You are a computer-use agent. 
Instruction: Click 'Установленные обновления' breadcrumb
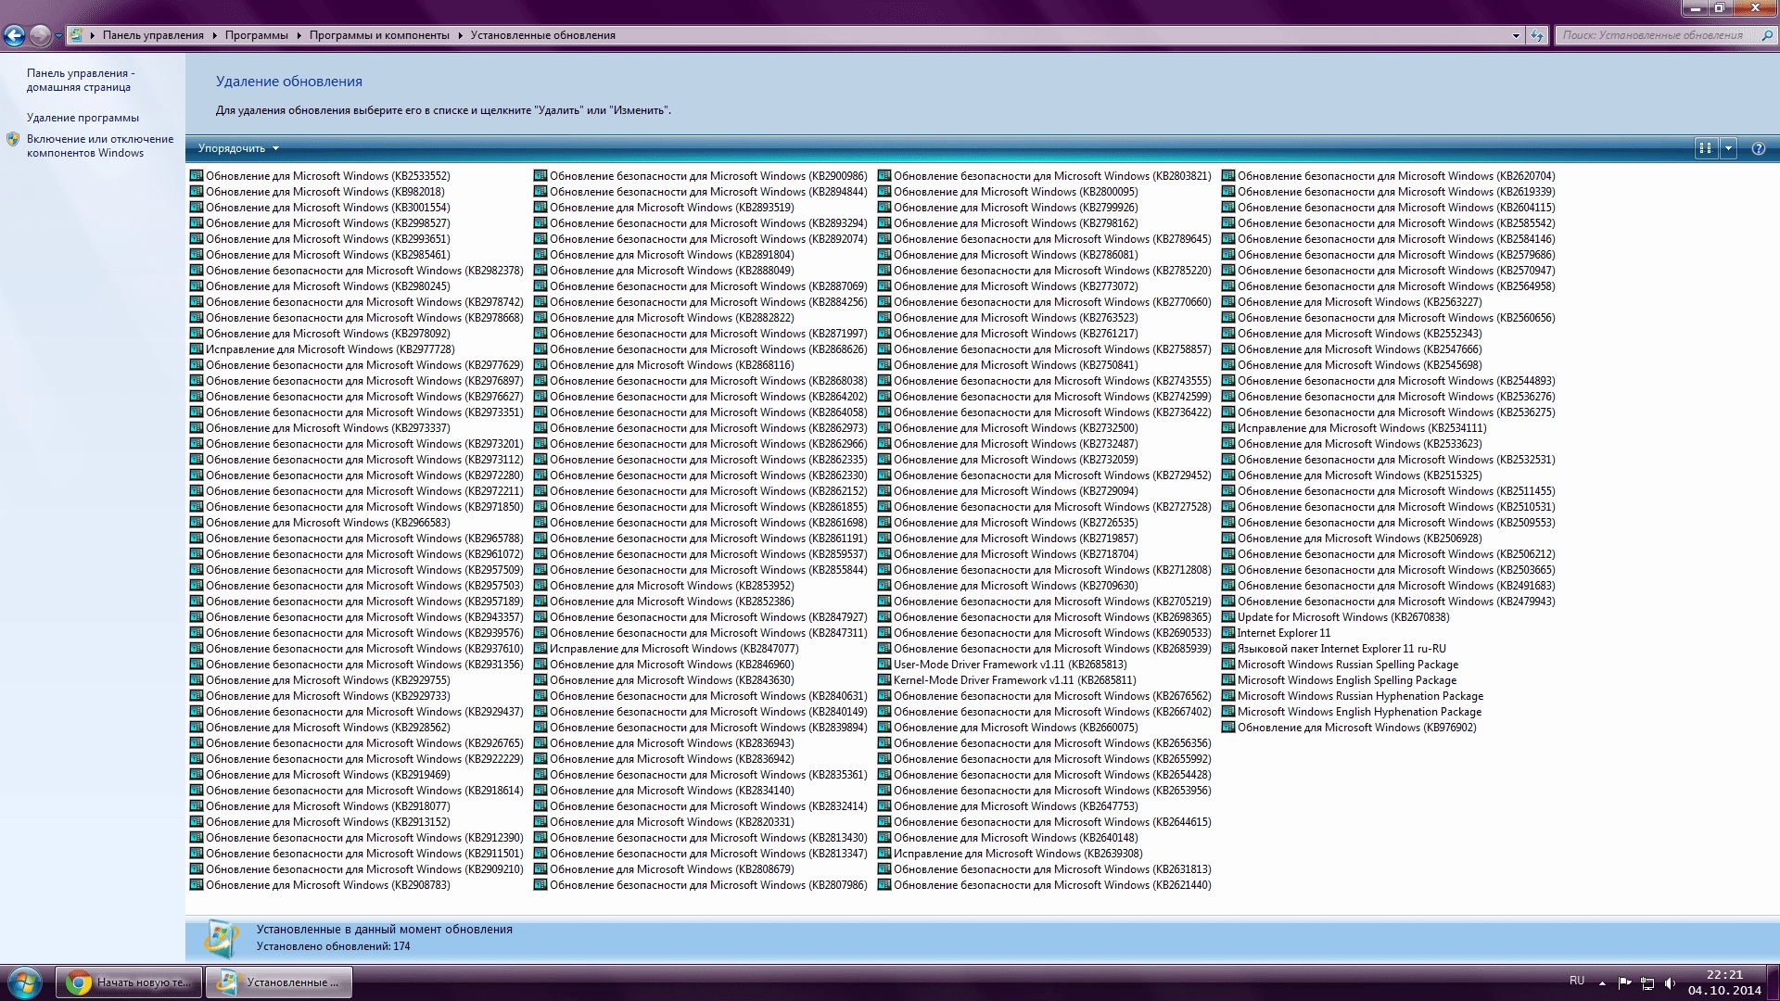542,35
